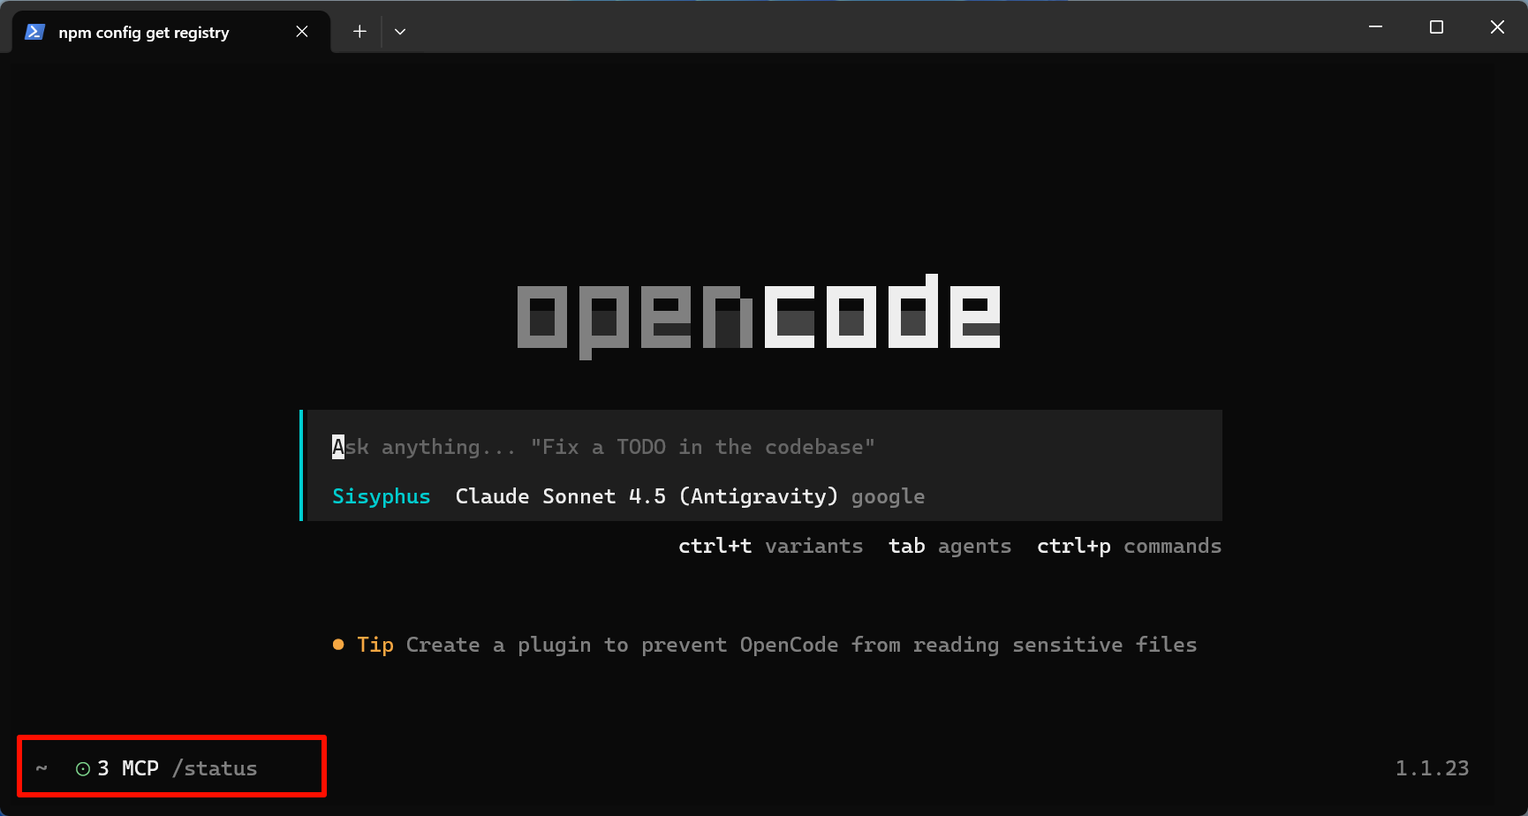The width and height of the screenshot is (1528, 816).
Task: Click the google provider label
Action: click(888, 497)
